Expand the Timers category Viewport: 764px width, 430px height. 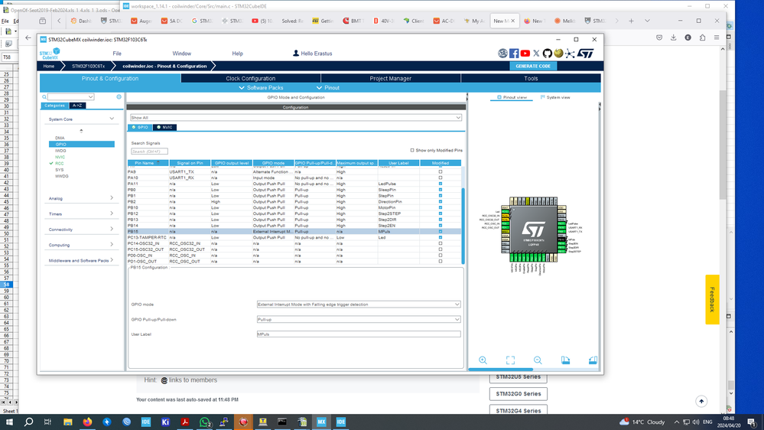coord(112,213)
